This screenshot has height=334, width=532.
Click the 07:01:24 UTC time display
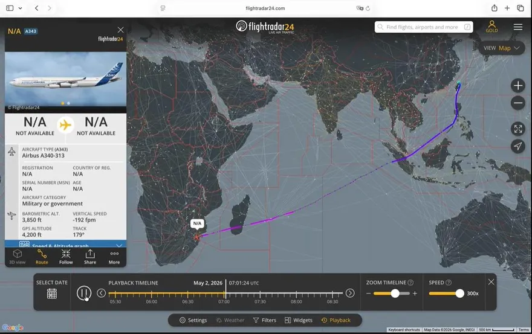244,283
